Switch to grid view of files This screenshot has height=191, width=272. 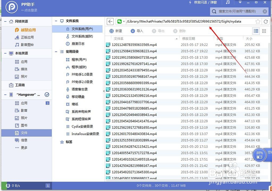(x=264, y=31)
